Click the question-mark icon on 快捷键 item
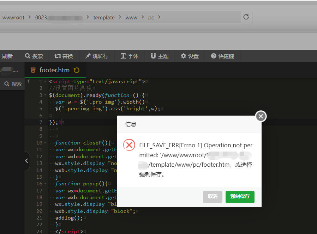Viewport: 317px width, 234px height. click(214, 56)
